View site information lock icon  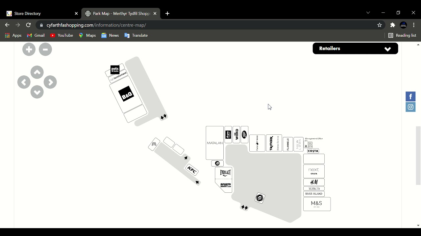pos(41,25)
